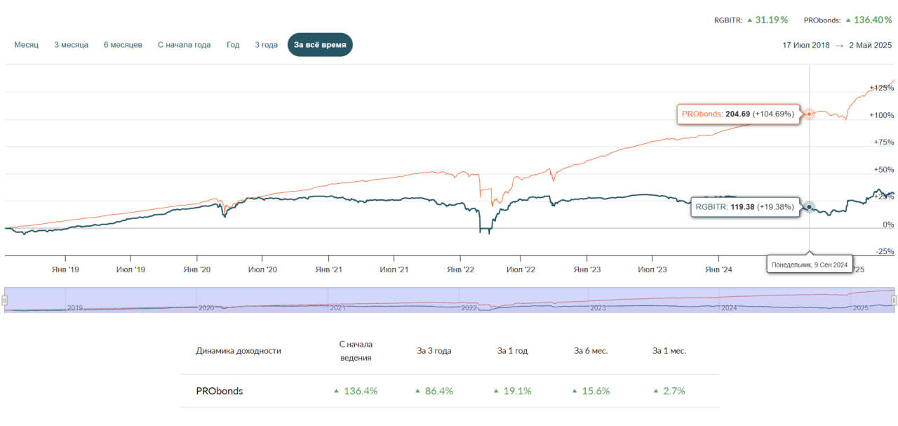898x426 pixels.
Task: Click the 31.19% RGBITR return value
Action: (771, 20)
